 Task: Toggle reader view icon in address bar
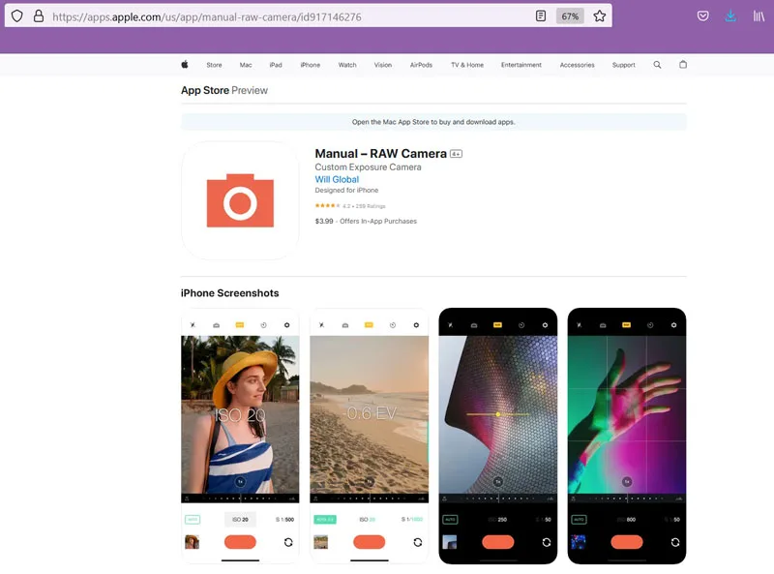[541, 16]
